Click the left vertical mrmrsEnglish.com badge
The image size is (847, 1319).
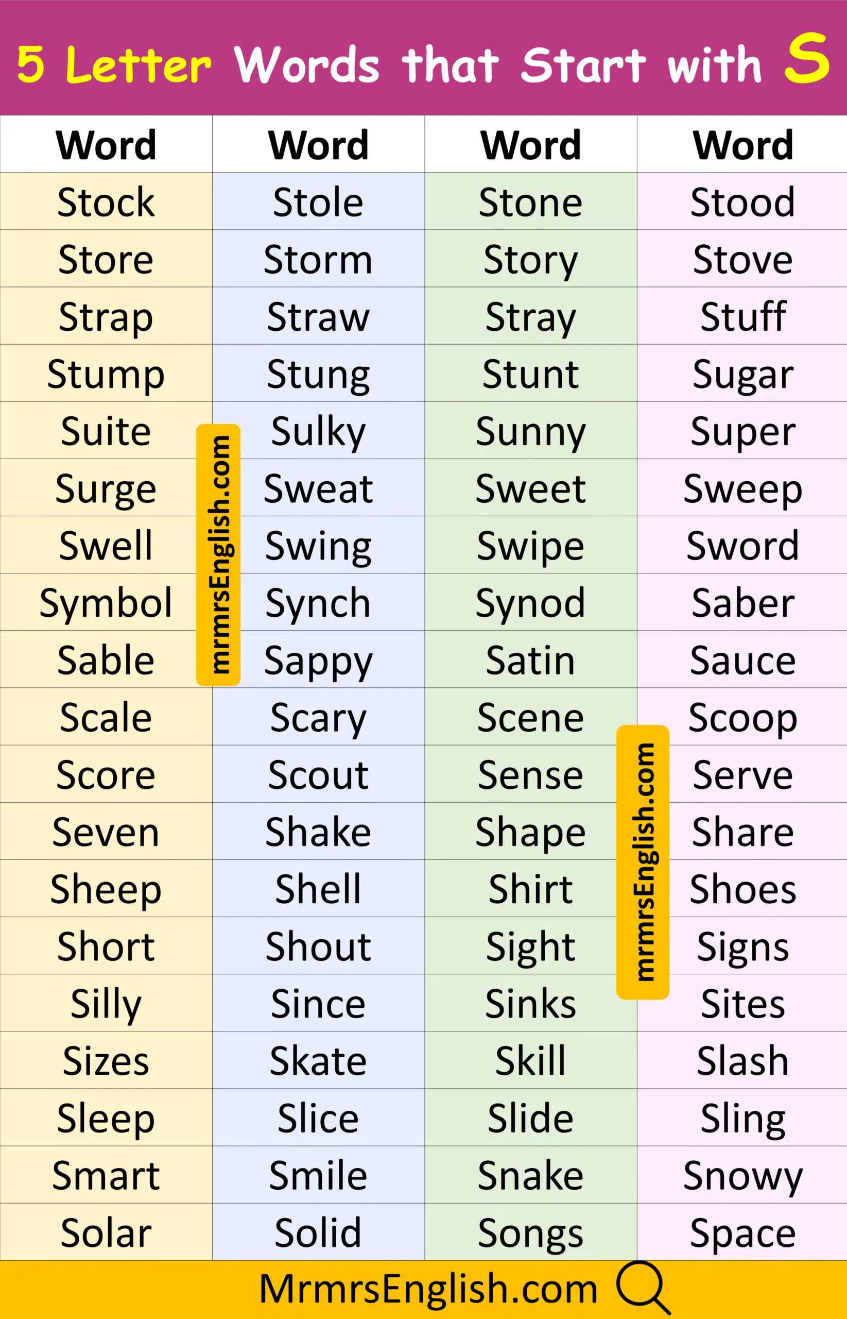[218, 555]
